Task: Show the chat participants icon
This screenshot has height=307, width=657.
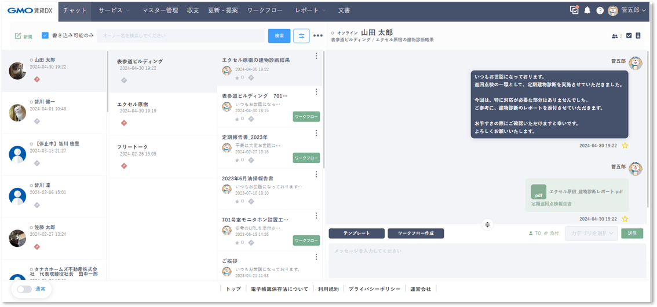Action: 615,36
